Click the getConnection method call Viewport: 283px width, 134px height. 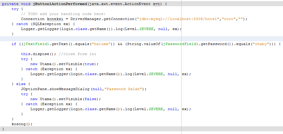click(x=119, y=19)
